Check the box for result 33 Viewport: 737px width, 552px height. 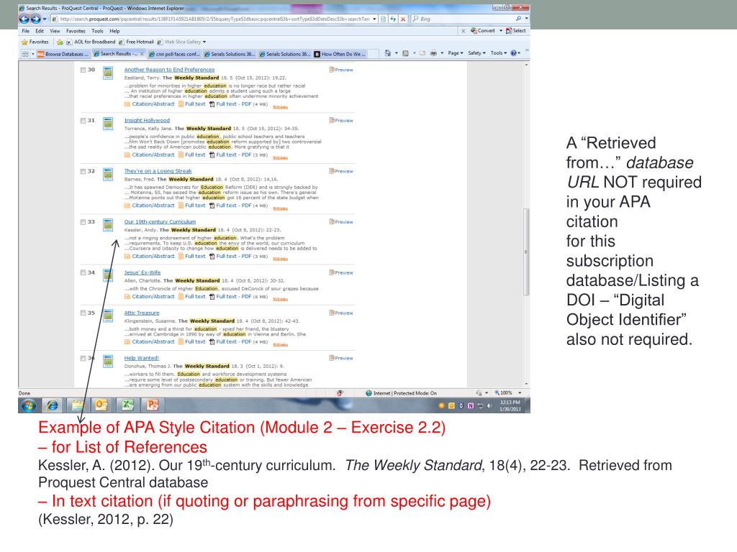click(83, 222)
